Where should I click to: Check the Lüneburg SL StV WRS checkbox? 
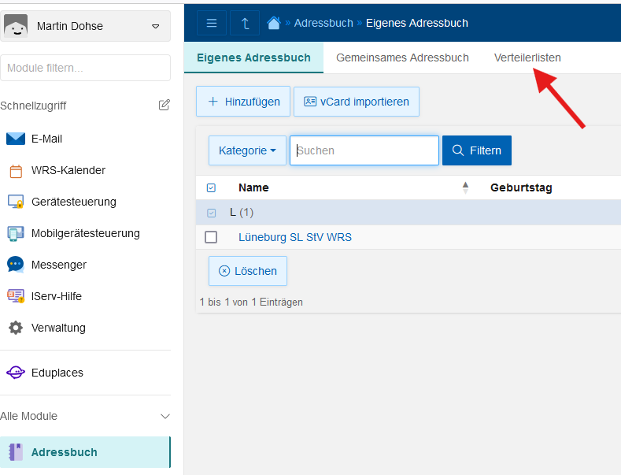(x=211, y=237)
